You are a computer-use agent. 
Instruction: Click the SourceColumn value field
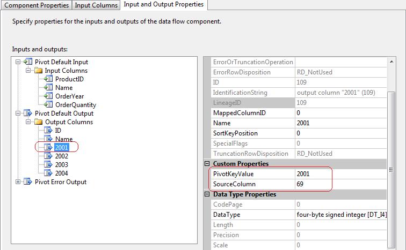pyautogui.click(x=340, y=184)
